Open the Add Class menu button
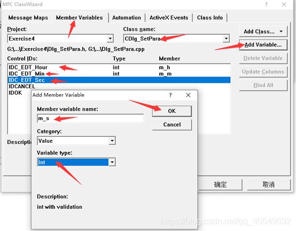 263,32
